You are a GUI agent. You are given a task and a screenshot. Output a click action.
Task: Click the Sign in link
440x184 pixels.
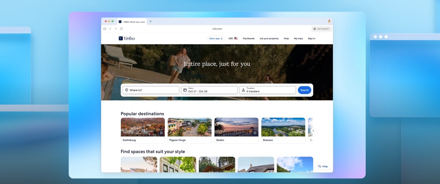point(311,38)
